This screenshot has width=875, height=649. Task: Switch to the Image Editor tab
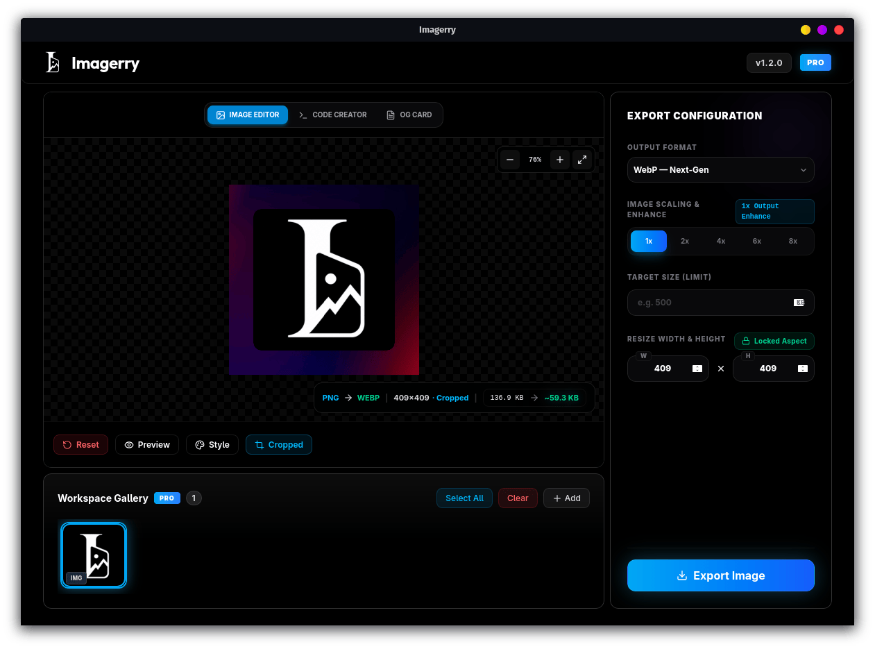(248, 115)
